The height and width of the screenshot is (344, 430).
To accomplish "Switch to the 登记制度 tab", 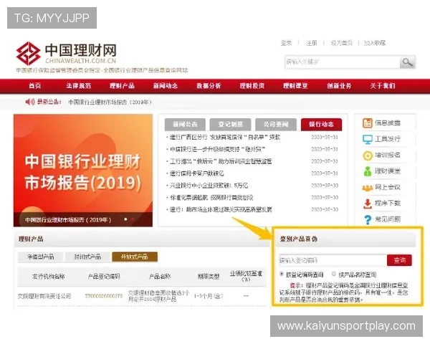I will (230, 125).
